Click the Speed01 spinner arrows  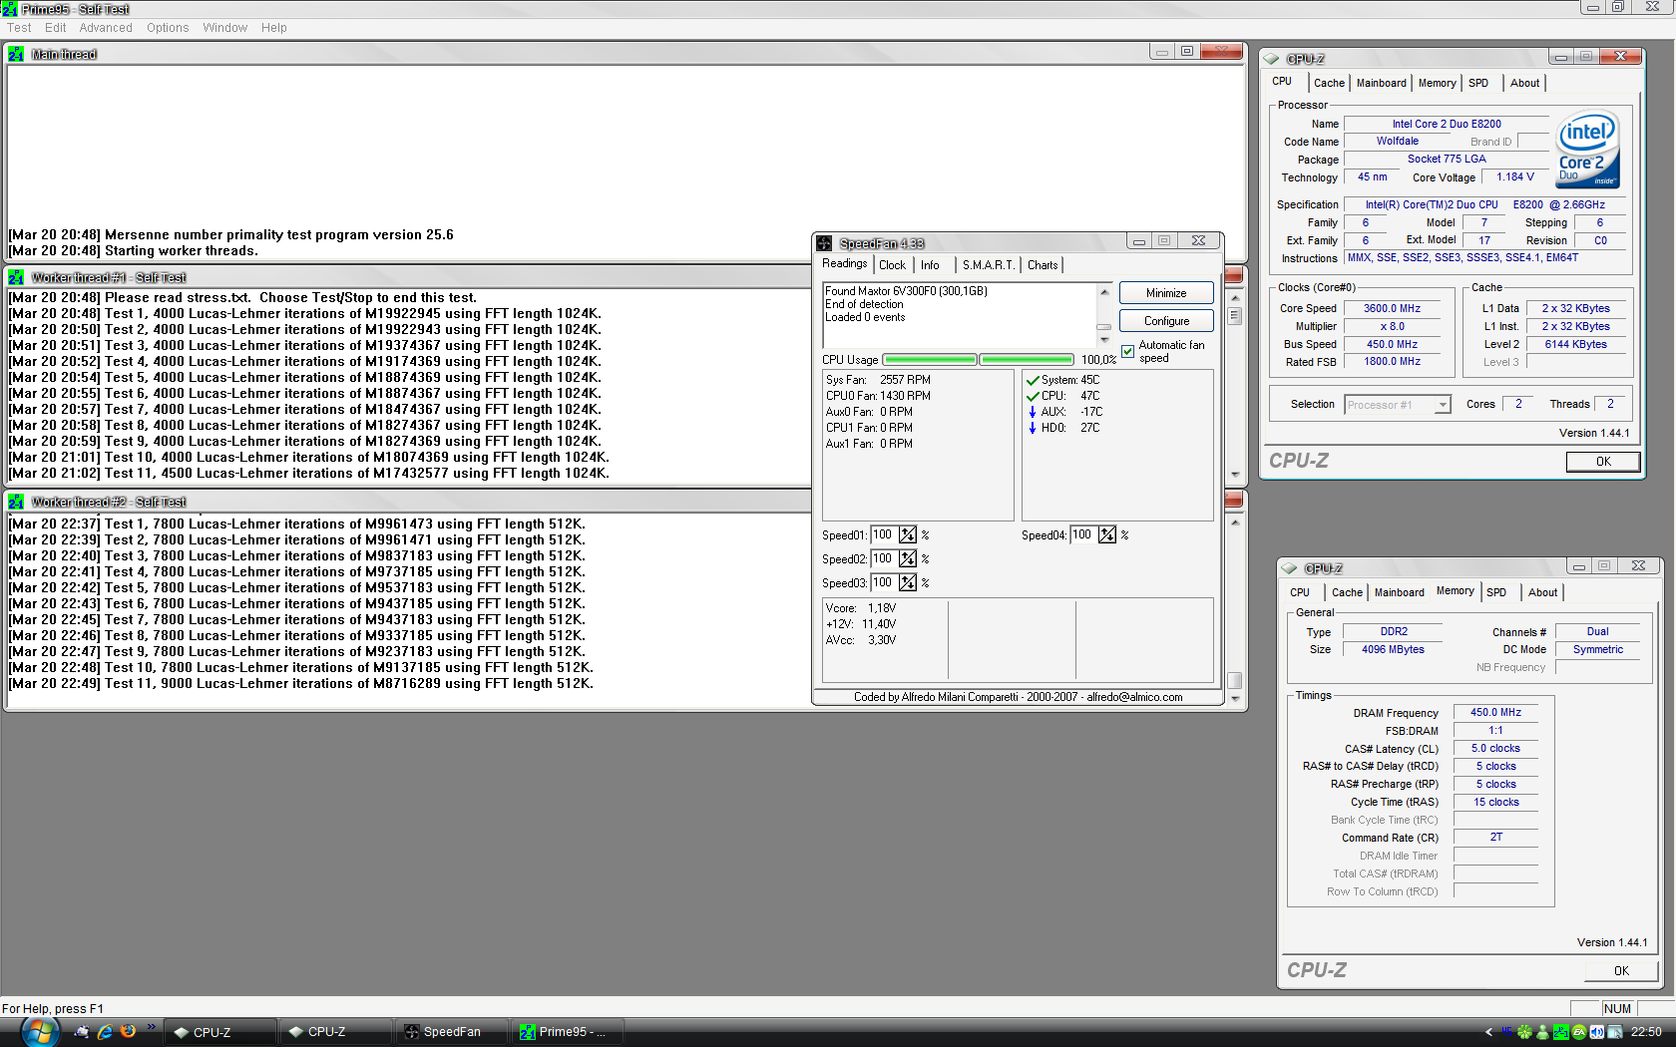pyautogui.click(x=908, y=535)
